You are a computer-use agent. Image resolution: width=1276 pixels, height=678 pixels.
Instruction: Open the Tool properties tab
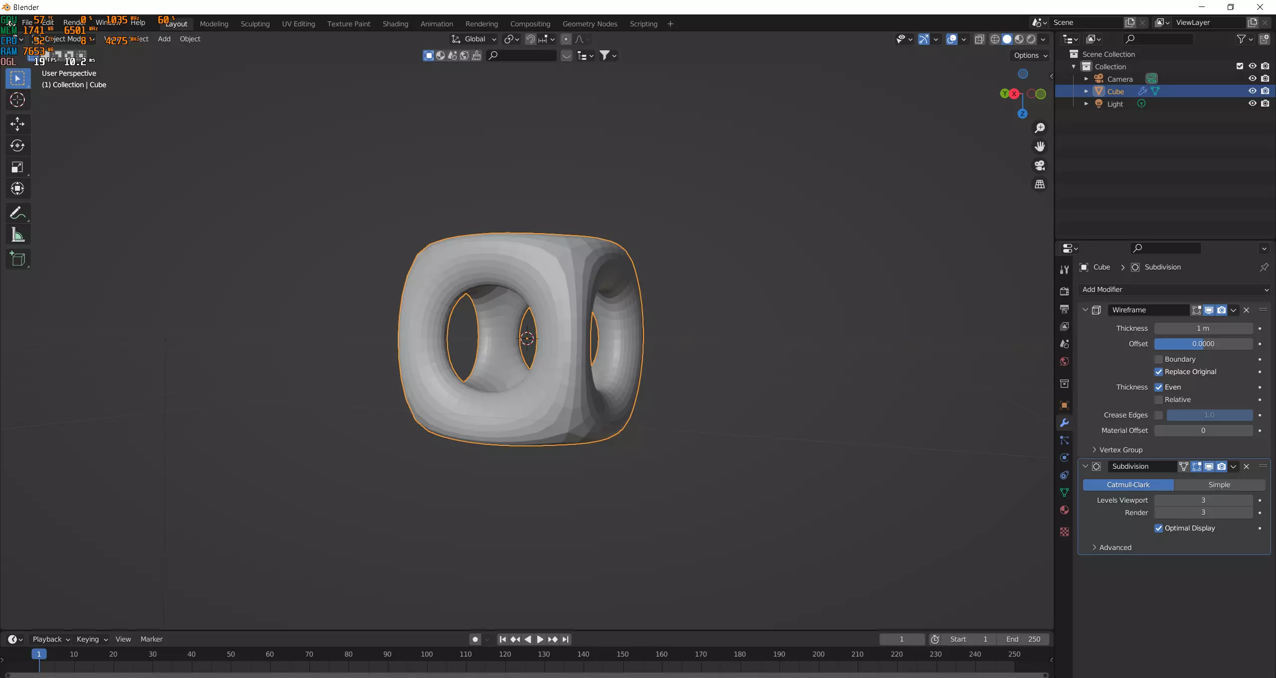point(1064,270)
